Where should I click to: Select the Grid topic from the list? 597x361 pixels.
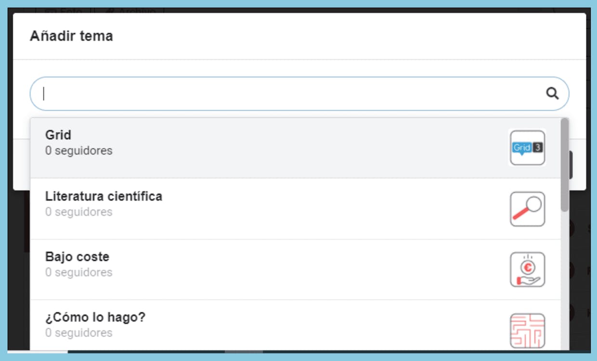pos(296,148)
